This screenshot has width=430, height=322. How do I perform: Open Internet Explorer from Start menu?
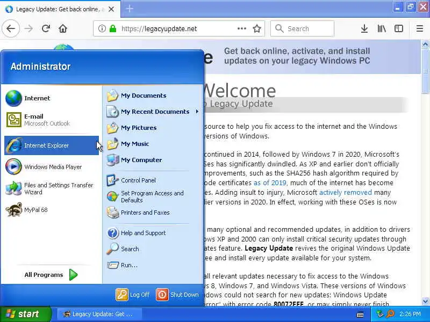point(51,145)
